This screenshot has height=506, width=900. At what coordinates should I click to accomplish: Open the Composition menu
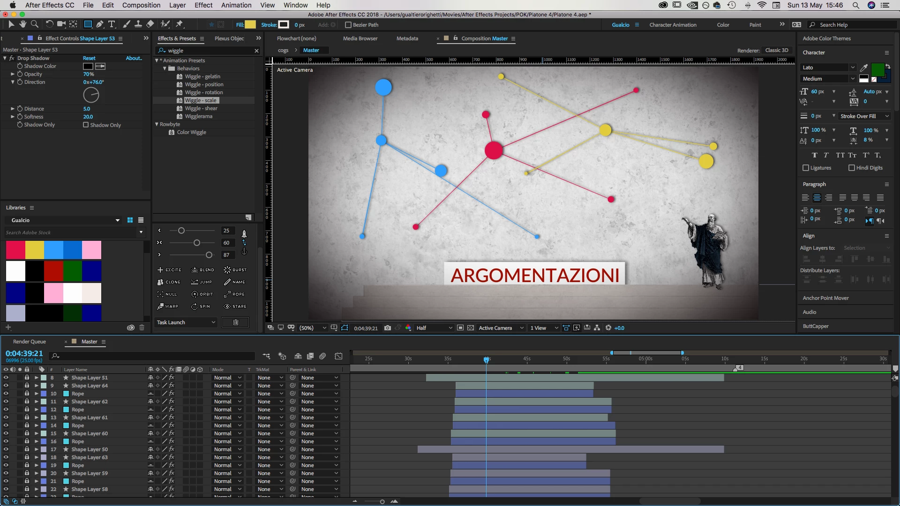click(x=141, y=5)
